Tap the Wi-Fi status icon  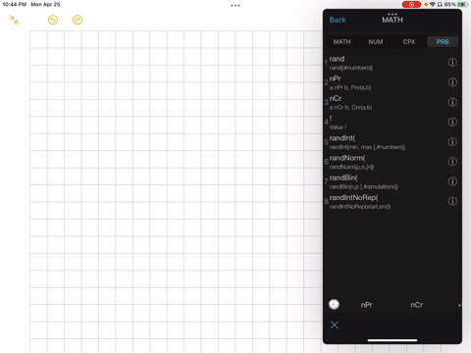click(433, 5)
